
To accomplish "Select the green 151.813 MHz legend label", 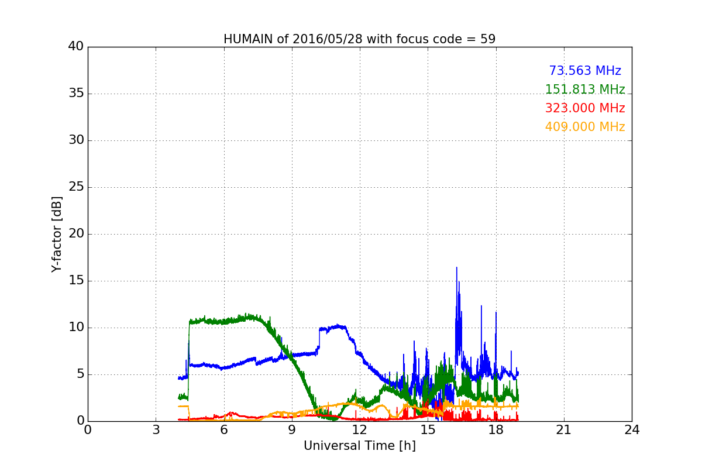I will (x=585, y=90).
